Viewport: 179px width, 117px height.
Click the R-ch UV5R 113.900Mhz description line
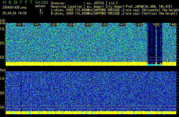(x=114, y=13)
